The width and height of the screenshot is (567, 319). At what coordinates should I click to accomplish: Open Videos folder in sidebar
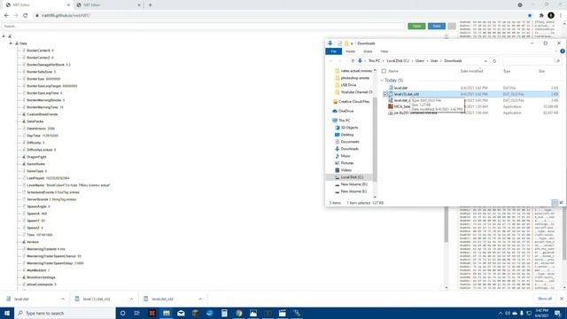coord(343,170)
